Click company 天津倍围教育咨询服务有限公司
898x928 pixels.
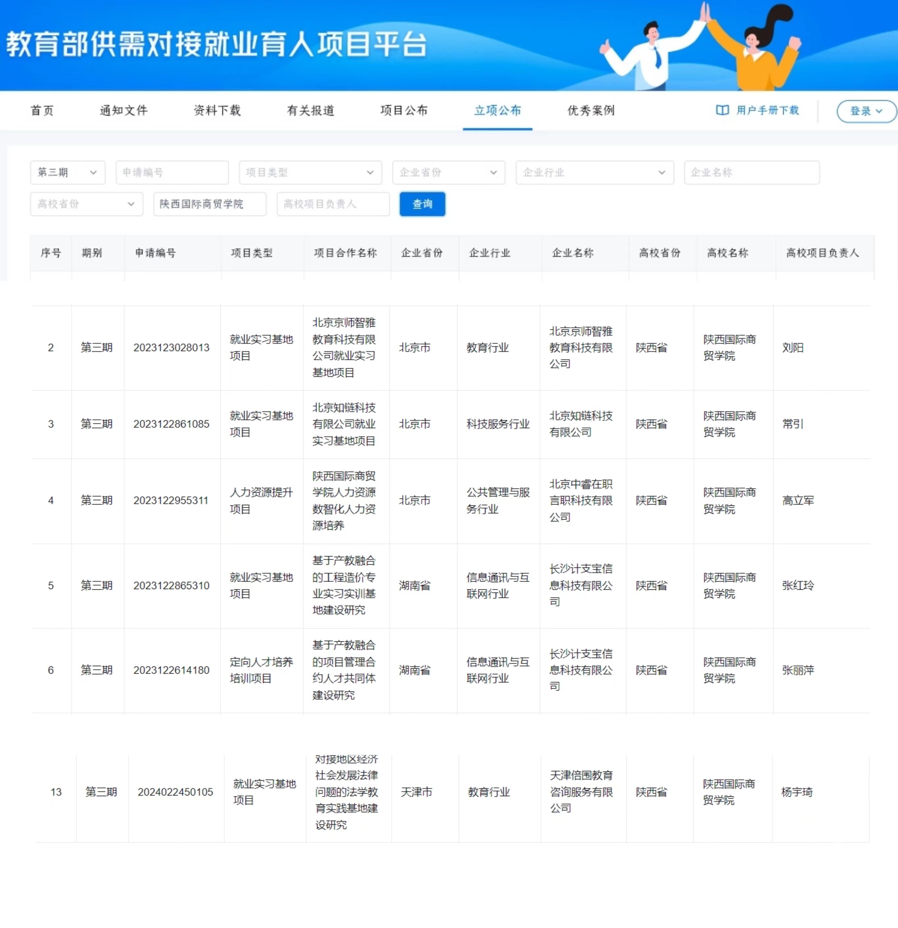(x=581, y=792)
